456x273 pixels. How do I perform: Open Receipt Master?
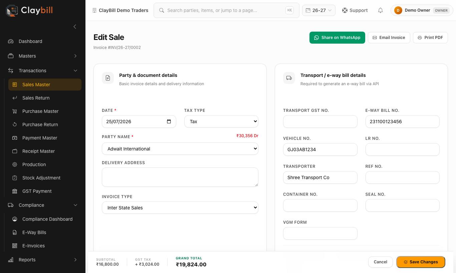(45, 151)
